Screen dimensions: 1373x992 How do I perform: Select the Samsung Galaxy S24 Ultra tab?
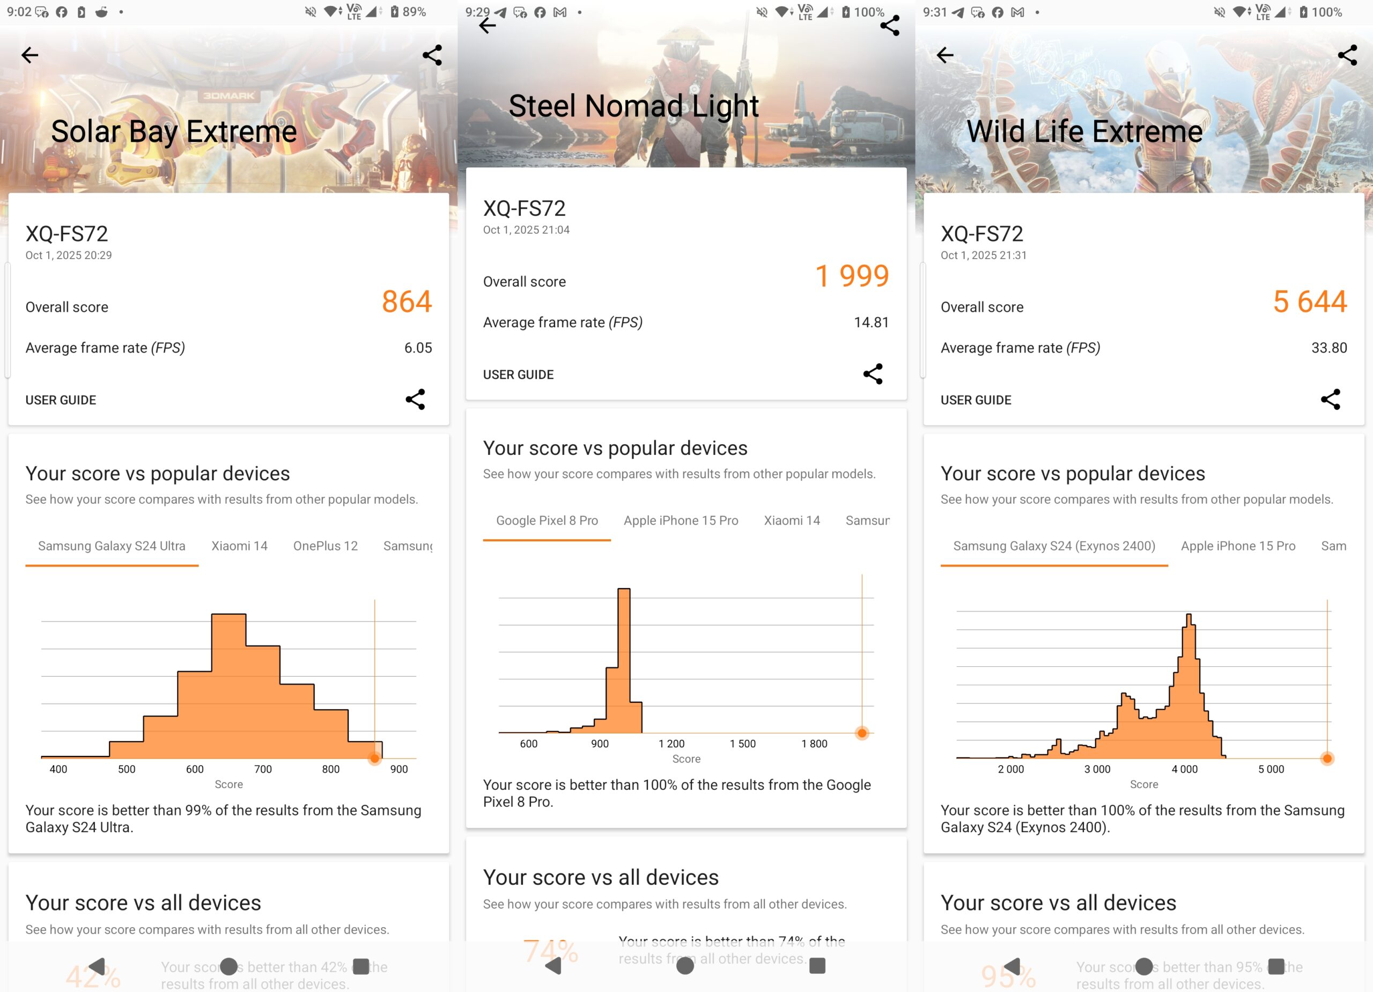coord(112,546)
